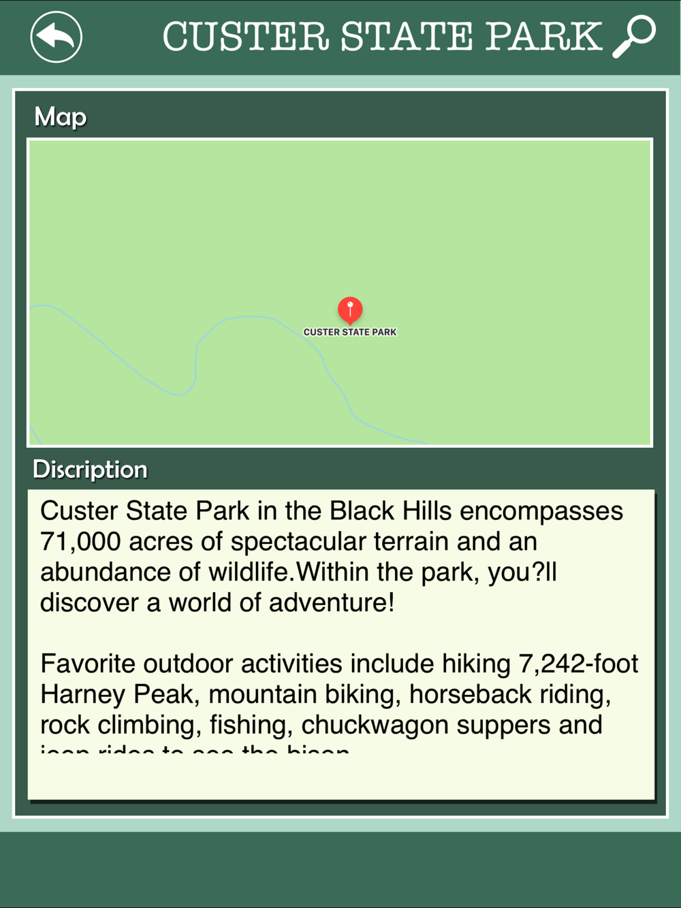This screenshot has height=908, width=681.
Task: Open search with the magnifying glass
Action: click(634, 37)
